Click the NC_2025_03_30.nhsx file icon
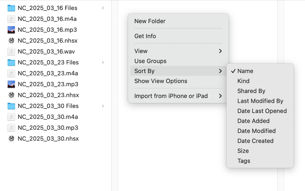 (x=11, y=139)
